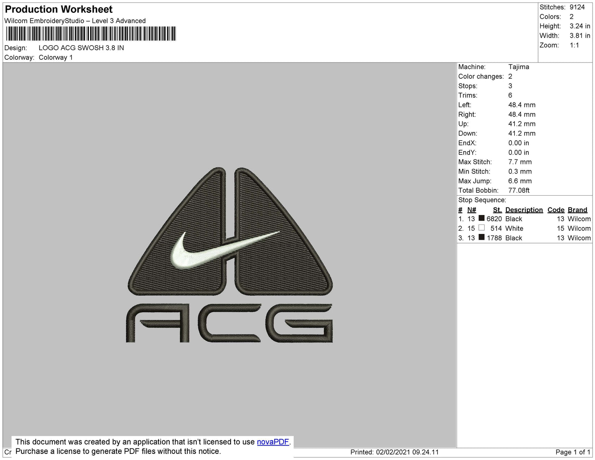Open the novaPDF hyperlink
The height and width of the screenshot is (460, 595).
pyautogui.click(x=273, y=442)
